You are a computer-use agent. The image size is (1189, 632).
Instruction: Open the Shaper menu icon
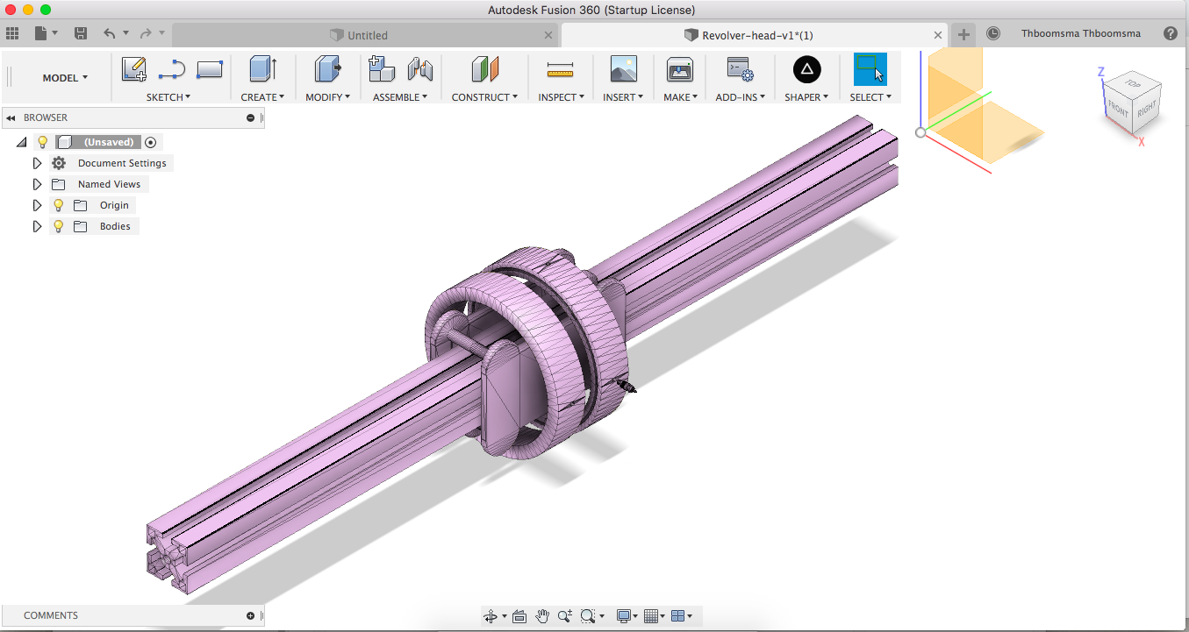(806, 69)
